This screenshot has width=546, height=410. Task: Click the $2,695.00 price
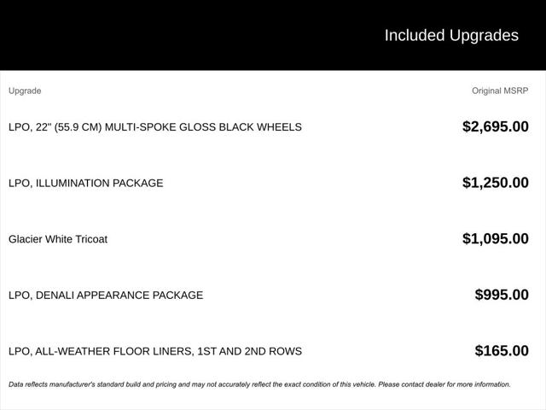click(496, 126)
